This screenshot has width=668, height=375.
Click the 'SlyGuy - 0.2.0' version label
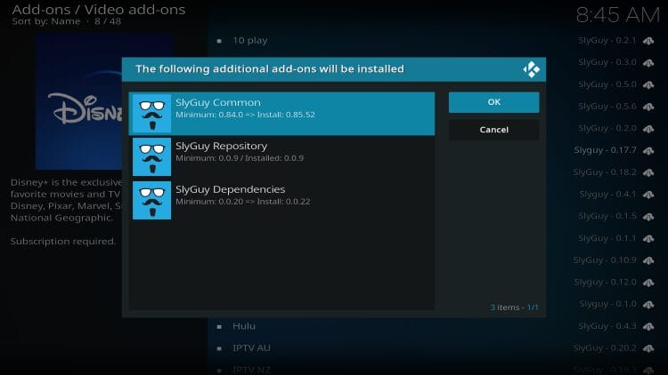click(x=607, y=128)
